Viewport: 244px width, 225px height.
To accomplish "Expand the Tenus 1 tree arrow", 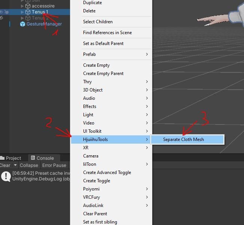I will tap(22, 12).
